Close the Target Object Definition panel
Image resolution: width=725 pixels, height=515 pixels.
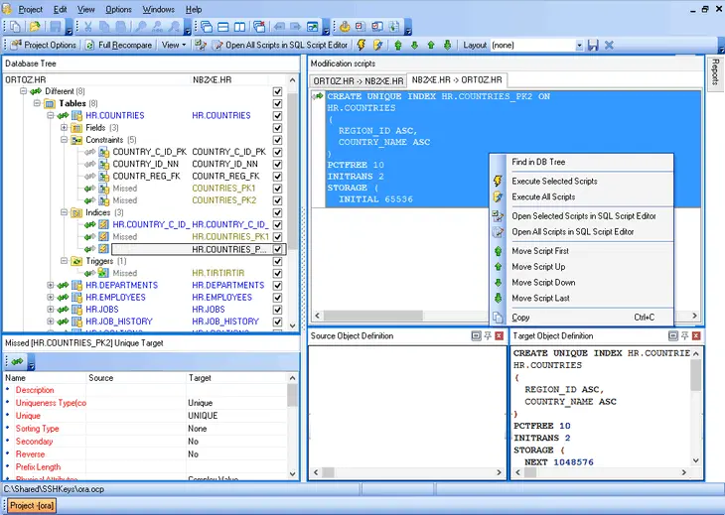(695, 336)
